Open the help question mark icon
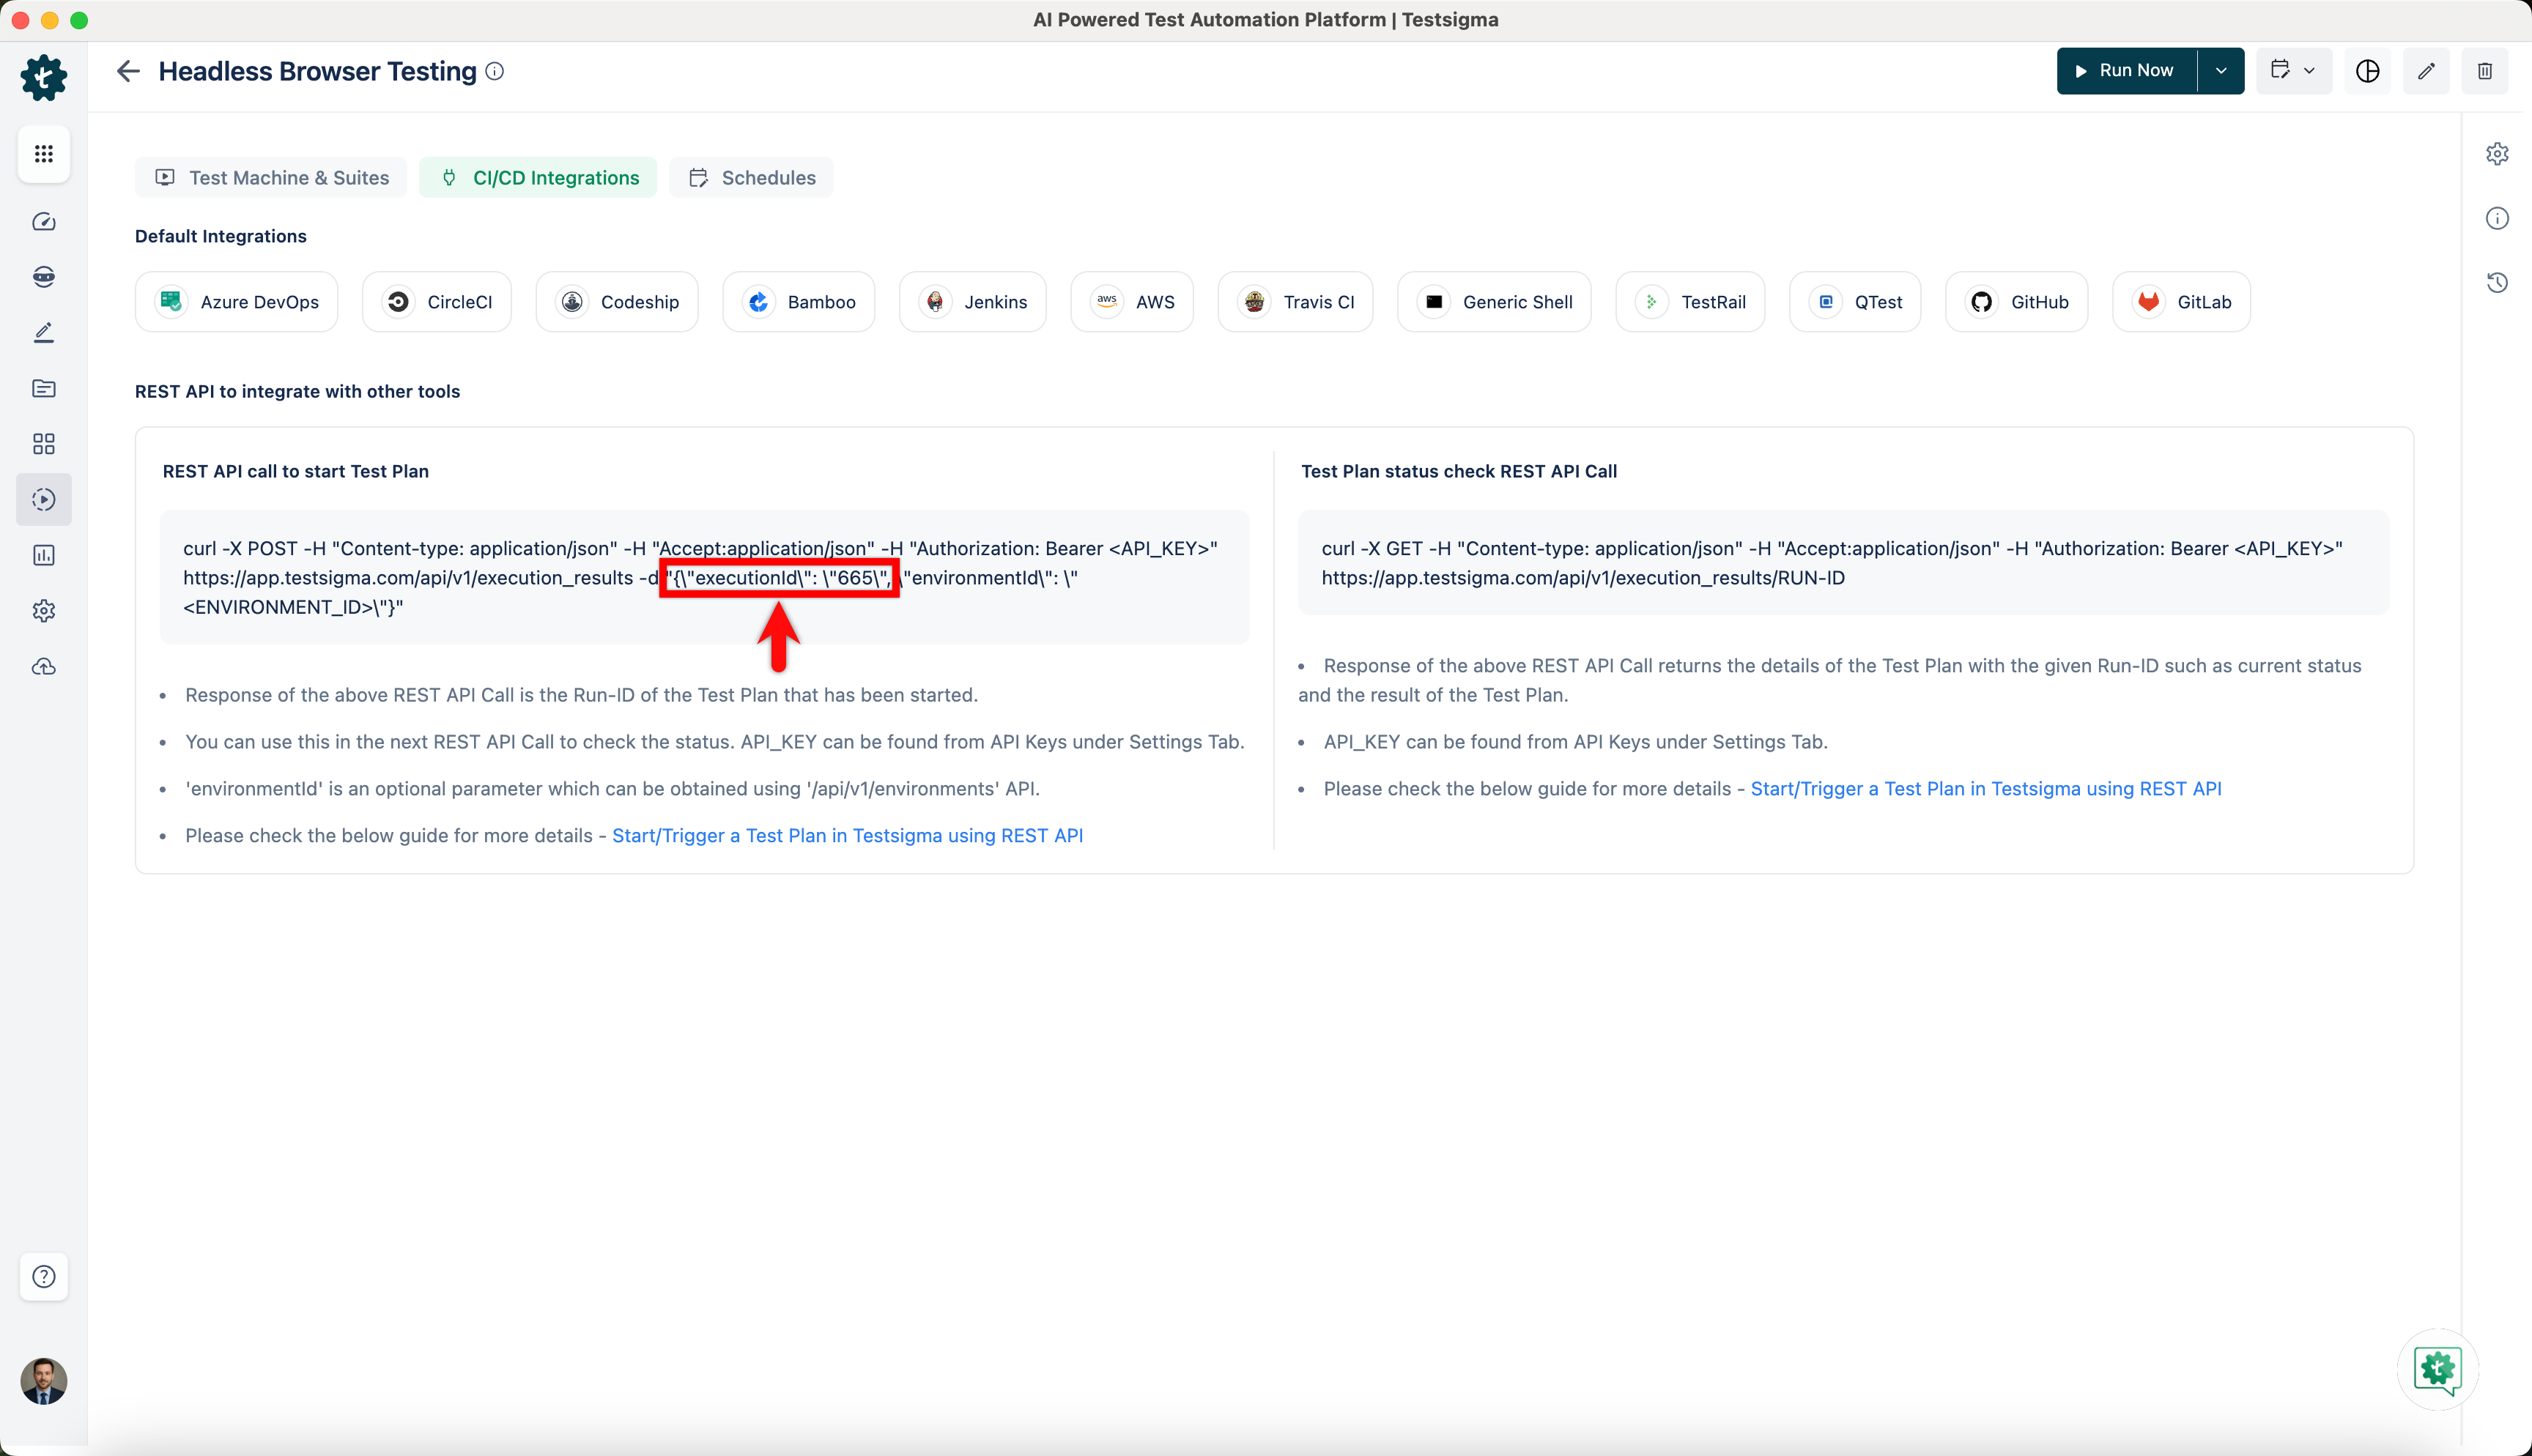The image size is (2532, 1456). (43, 1276)
